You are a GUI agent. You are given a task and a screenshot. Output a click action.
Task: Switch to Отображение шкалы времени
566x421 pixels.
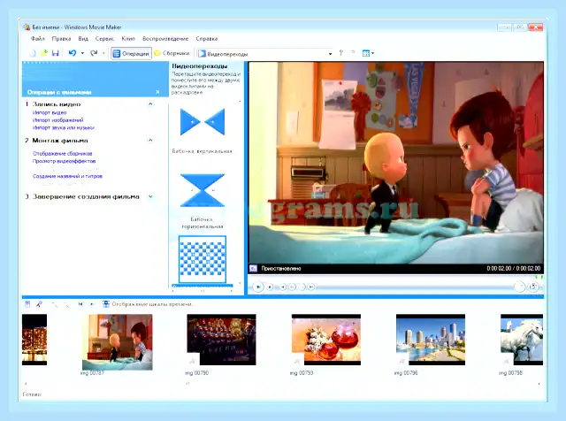tap(148, 304)
